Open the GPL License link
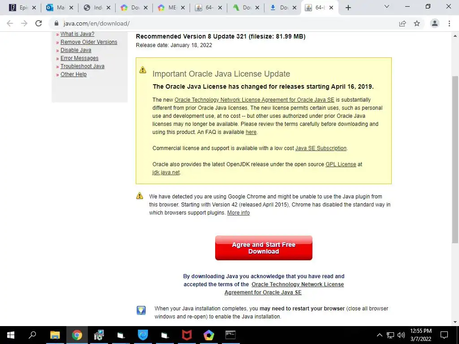 (341, 164)
